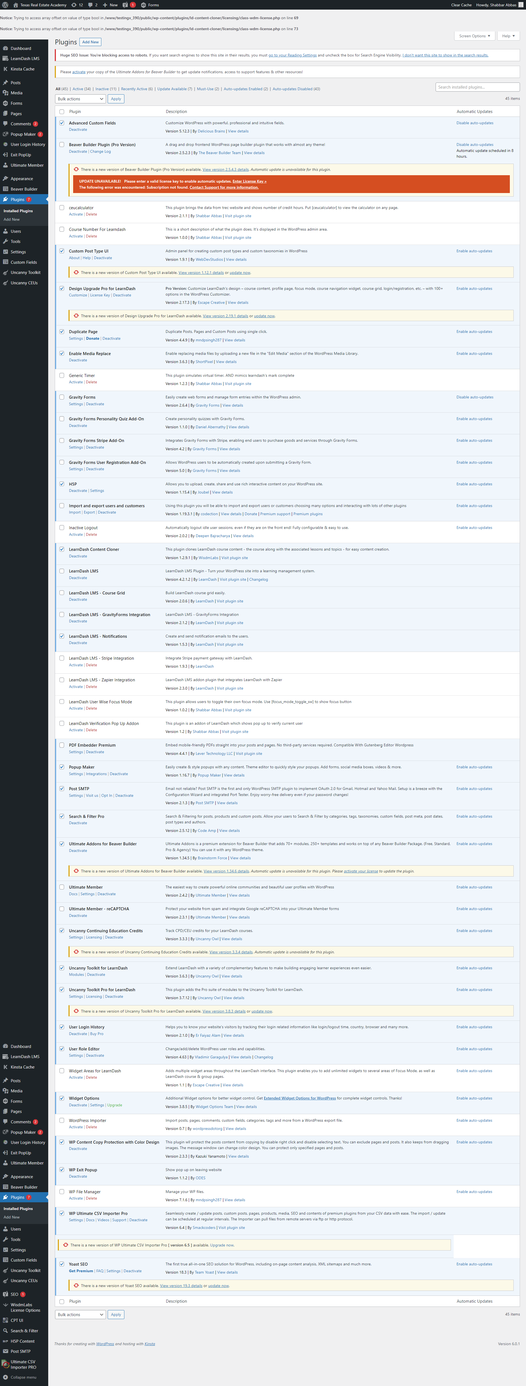Click the user avatar beside Howdy, Shabbar Abbas

(x=521, y=5)
